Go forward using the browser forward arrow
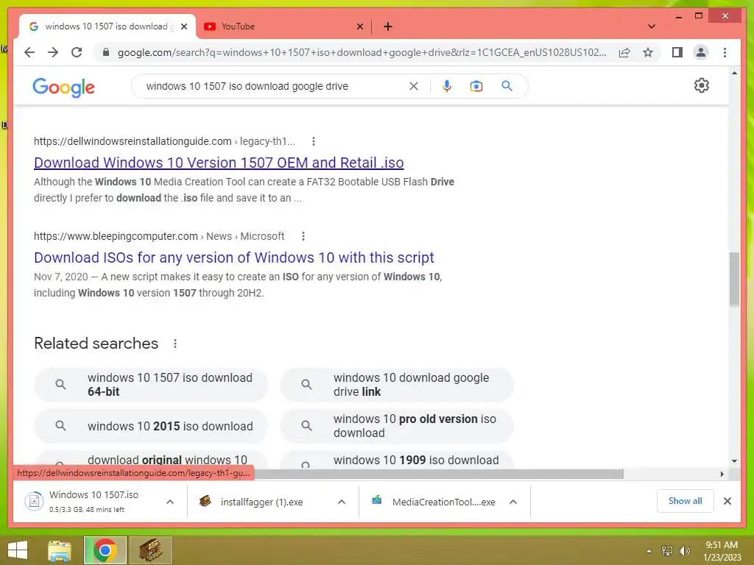754x565 pixels. pyautogui.click(x=53, y=52)
